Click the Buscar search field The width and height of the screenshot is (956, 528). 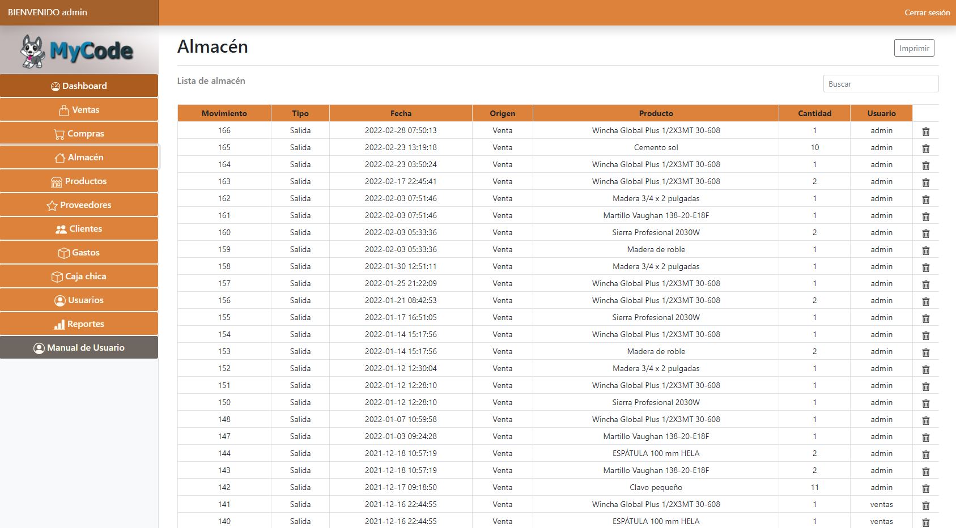pyautogui.click(x=880, y=84)
